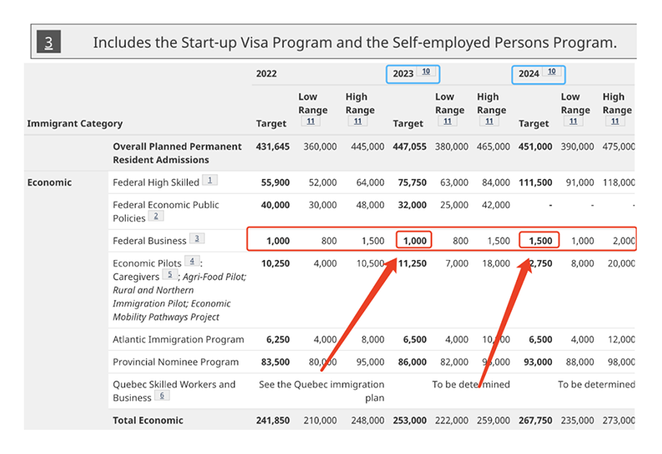Click footnote 4 next to Economic Pilots

tap(192, 262)
